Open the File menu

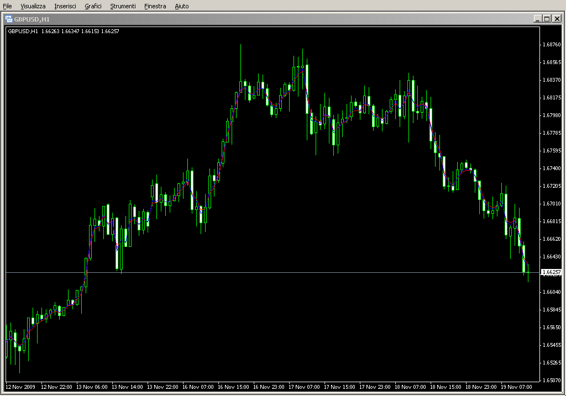click(7, 6)
